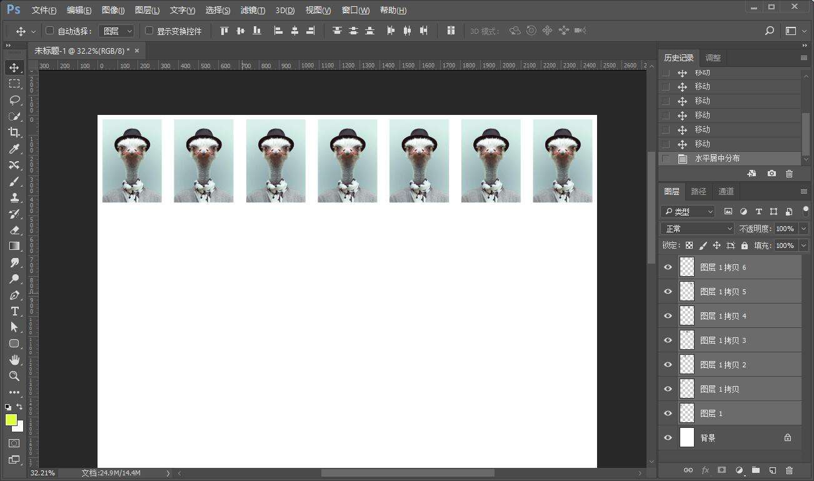Select the Pen tool
The height and width of the screenshot is (481, 814).
pyautogui.click(x=14, y=295)
